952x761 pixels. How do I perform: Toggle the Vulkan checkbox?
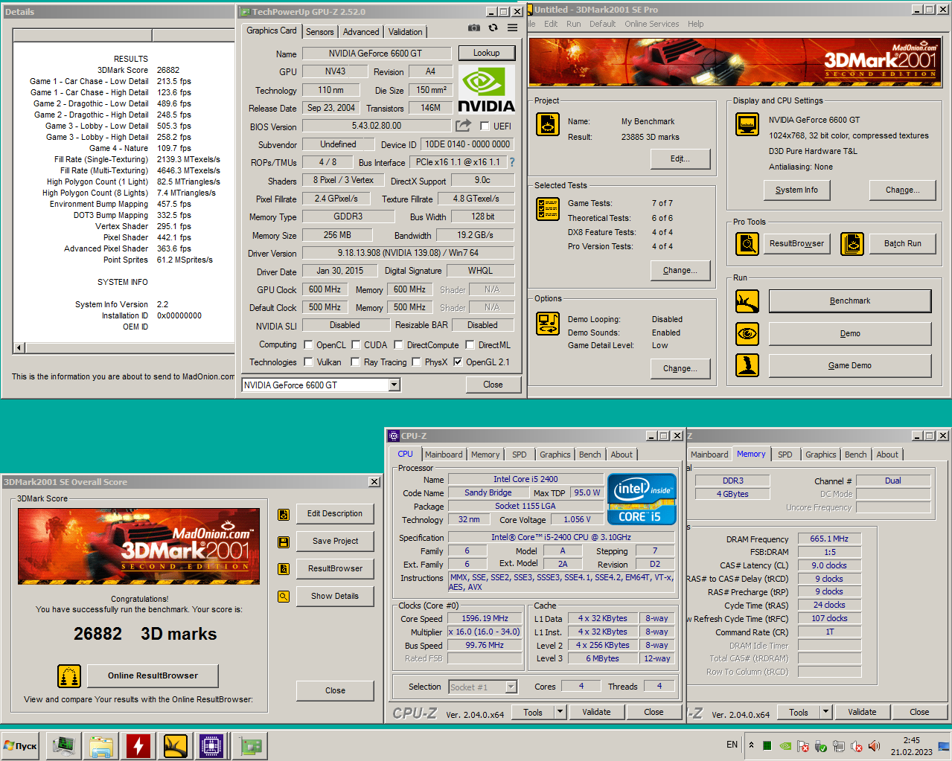pyautogui.click(x=308, y=362)
